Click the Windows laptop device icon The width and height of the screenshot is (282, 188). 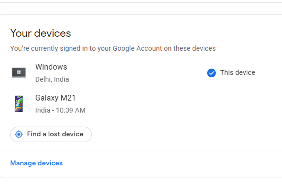tap(19, 73)
